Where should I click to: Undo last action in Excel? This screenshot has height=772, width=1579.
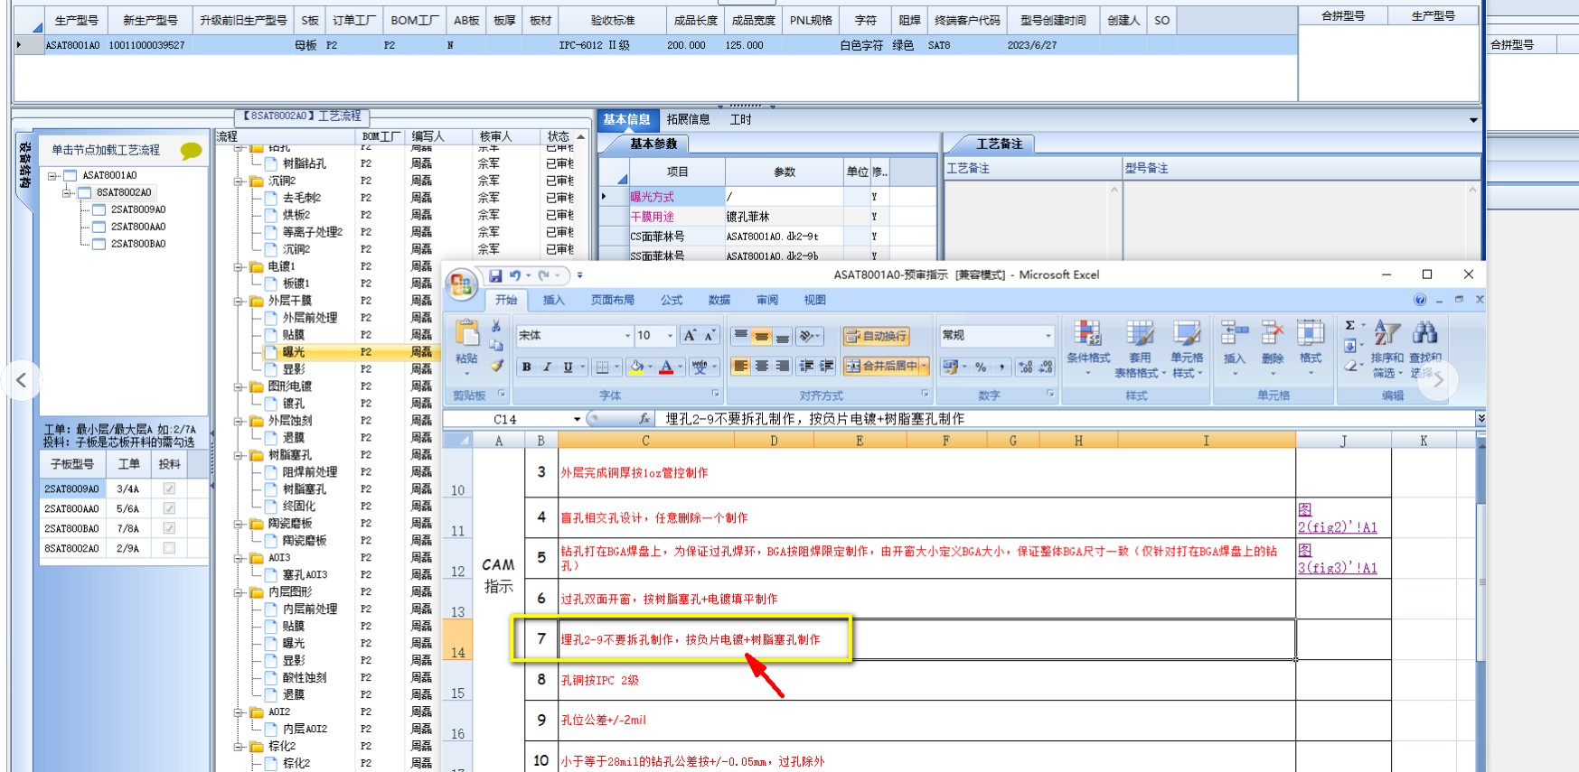(x=514, y=275)
